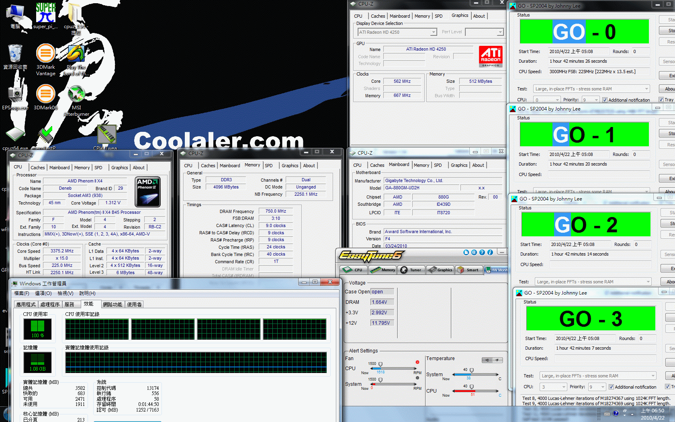
Task: Toggle the Tray checkbox in the GO - 0 window
Action: pos(666,100)
